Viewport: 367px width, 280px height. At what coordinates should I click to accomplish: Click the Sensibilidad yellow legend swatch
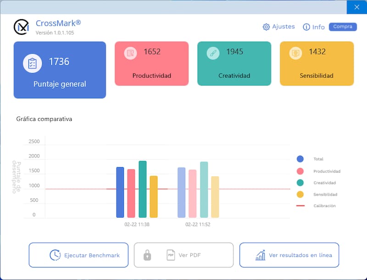tap(300, 194)
